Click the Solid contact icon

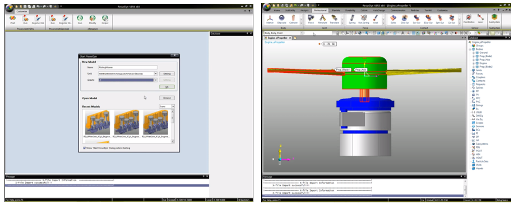(393, 19)
